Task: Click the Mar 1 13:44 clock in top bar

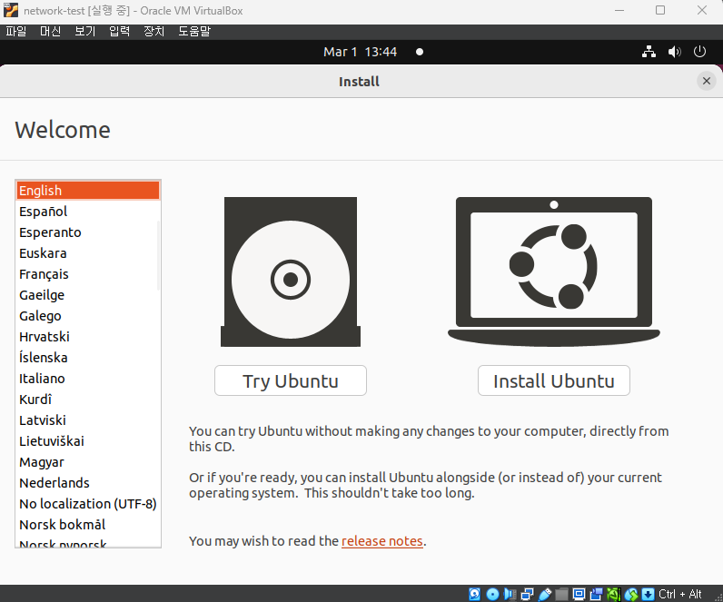Action: tap(360, 52)
